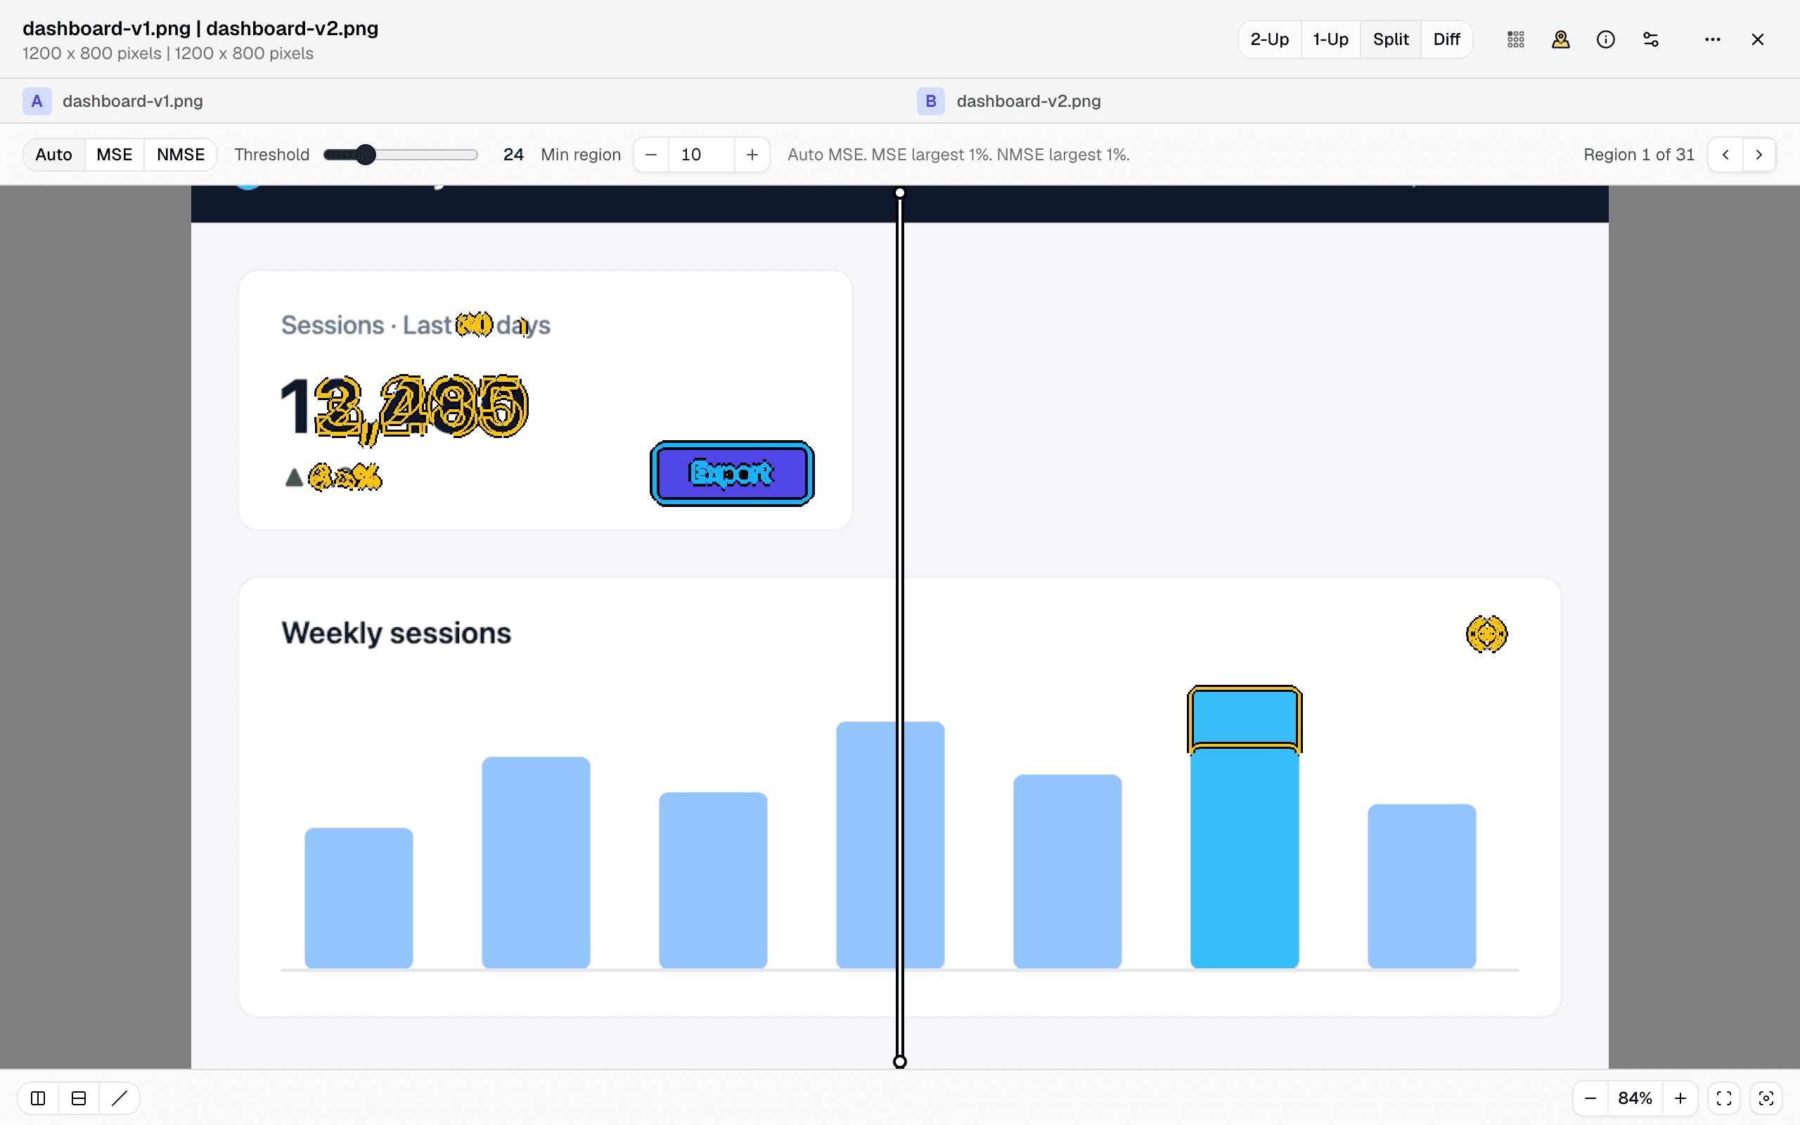Grab the split divider bottom handle
The image size is (1800, 1125).
point(900,1062)
